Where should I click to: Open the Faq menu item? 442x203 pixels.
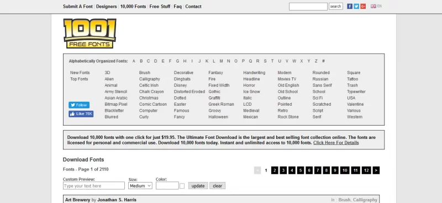[x=177, y=7]
